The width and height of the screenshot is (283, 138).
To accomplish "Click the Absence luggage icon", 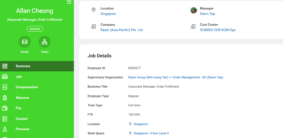I will point(5,98).
